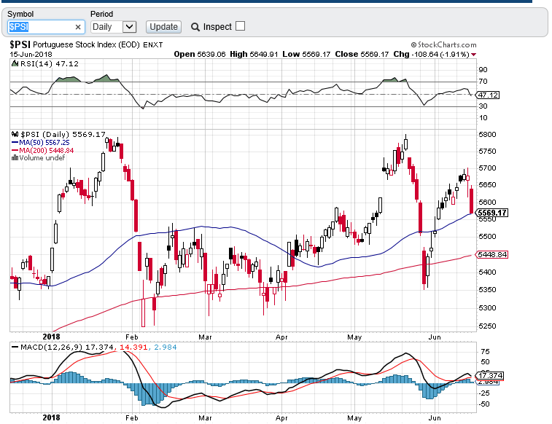Click the date '15-Jun-2018'
The height and width of the screenshot is (424, 552).
click(31, 55)
